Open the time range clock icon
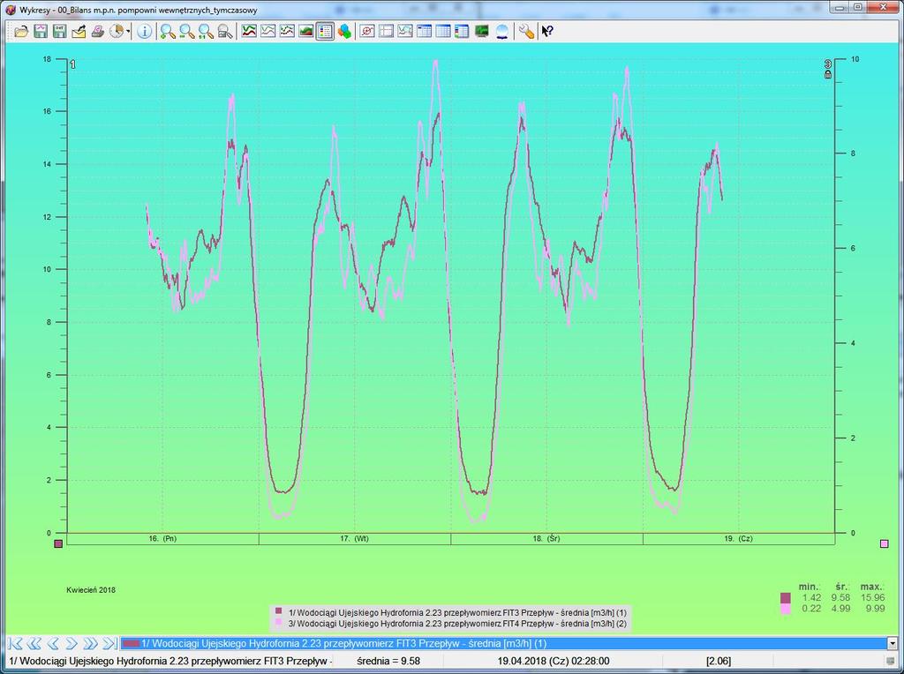This screenshot has height=674, width=904. (x=117, y=31)
